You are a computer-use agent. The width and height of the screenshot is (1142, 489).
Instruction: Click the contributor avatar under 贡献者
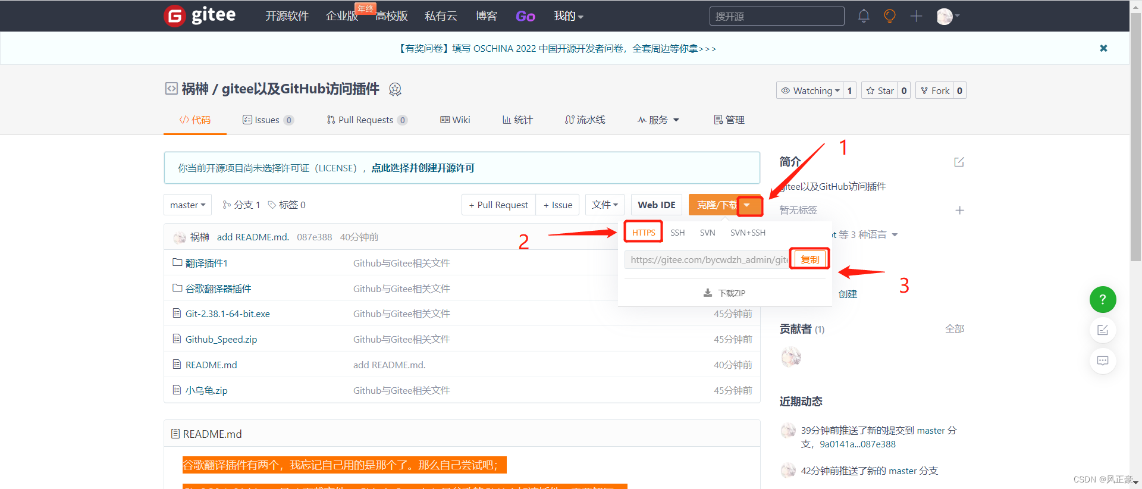coord(791,357)
